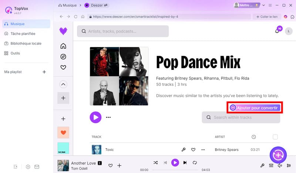296x173 pixels.
Task: Open hamburger menu in title bar
Action: click(270, 5)
